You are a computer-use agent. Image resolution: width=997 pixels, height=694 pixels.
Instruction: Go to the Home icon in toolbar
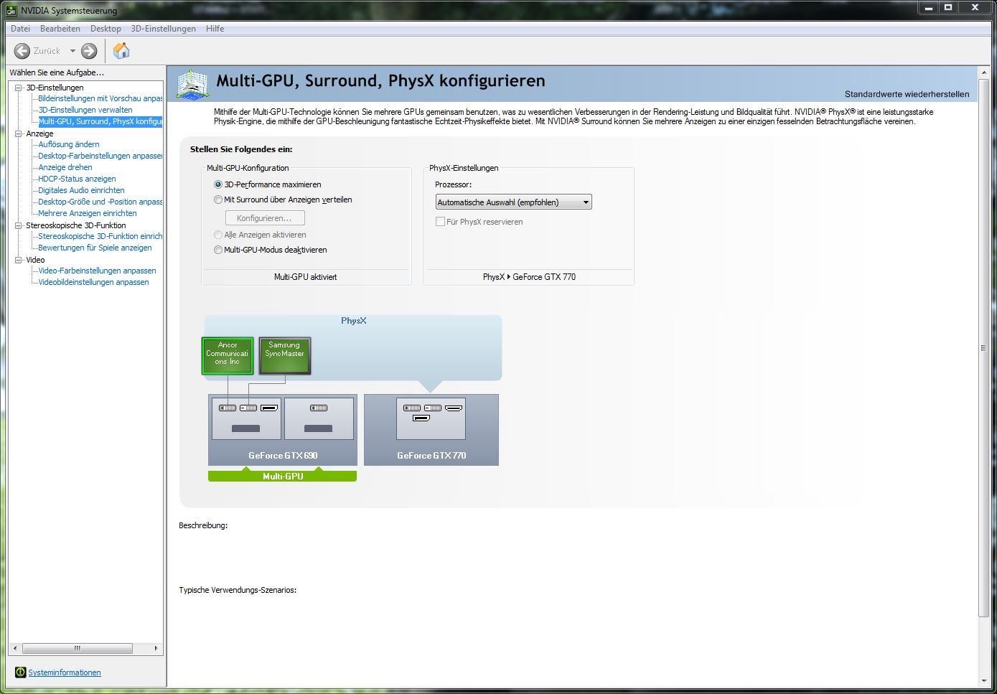point(121,50)
